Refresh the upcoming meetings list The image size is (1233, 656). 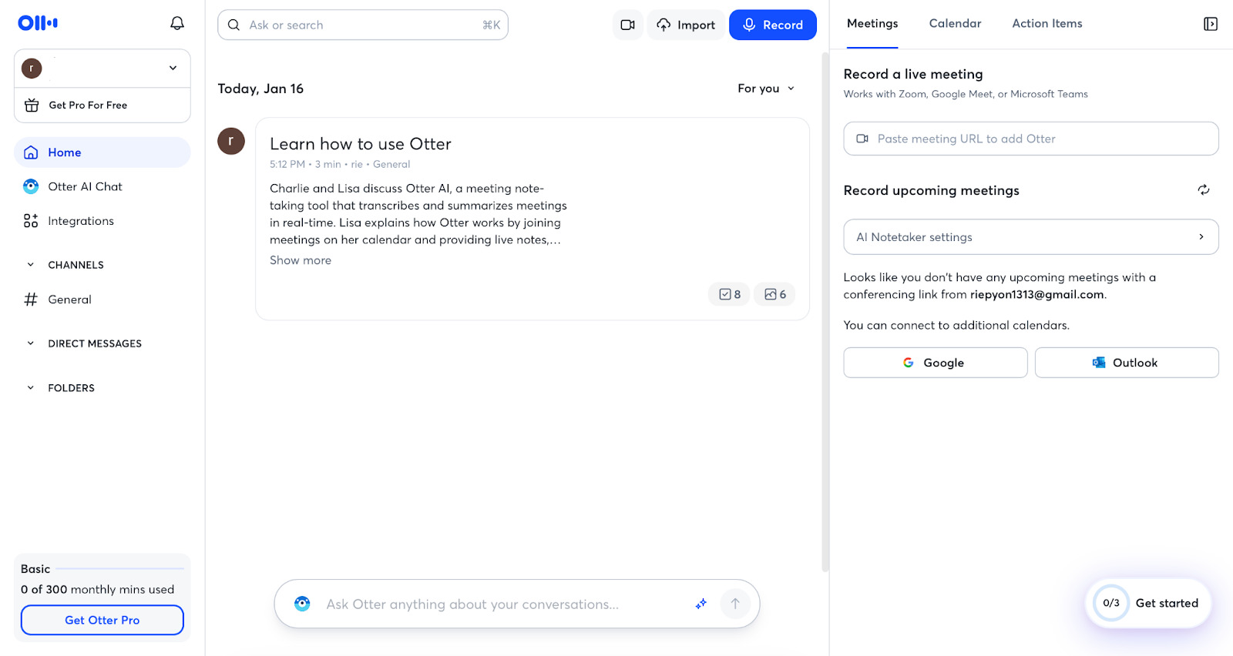(x=1203, y=190)
